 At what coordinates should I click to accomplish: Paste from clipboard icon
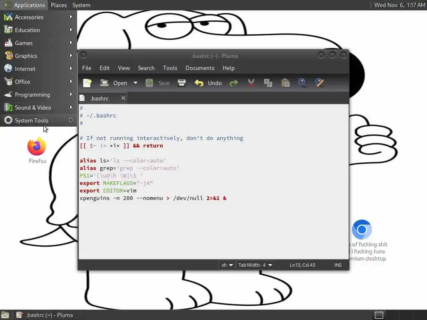click(x=285, y=83)
